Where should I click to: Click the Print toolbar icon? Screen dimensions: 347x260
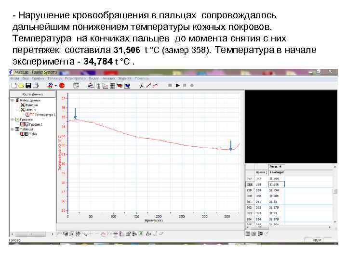[x=35, y=86]
